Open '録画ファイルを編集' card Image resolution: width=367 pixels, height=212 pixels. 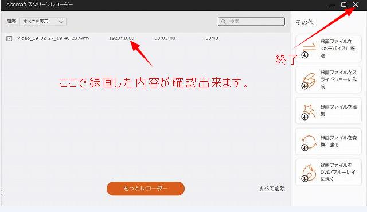point(329,110)
